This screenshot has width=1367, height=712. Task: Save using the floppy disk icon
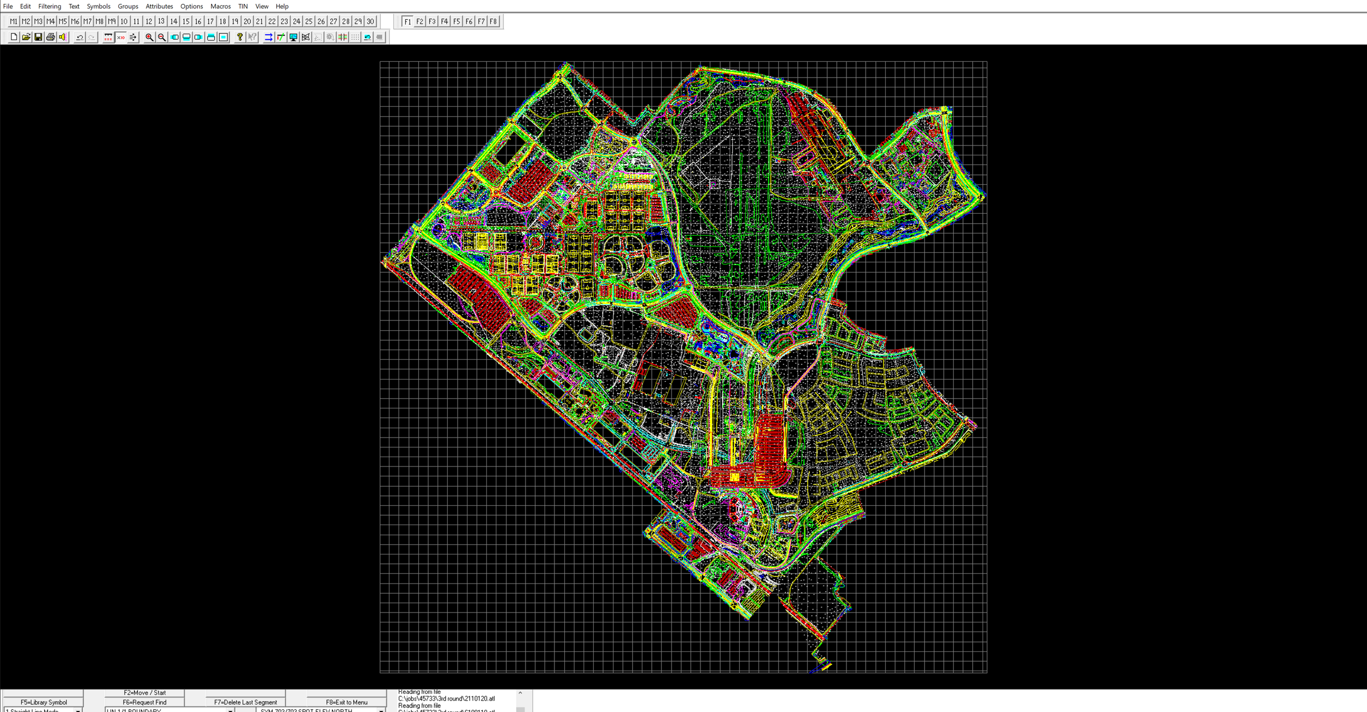[38, 37]
